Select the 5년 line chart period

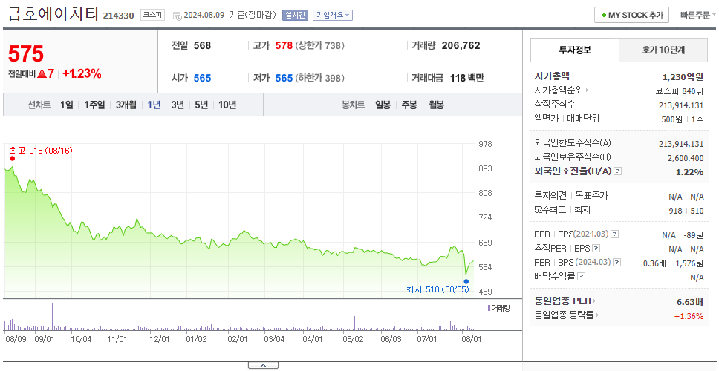[201, 105]
